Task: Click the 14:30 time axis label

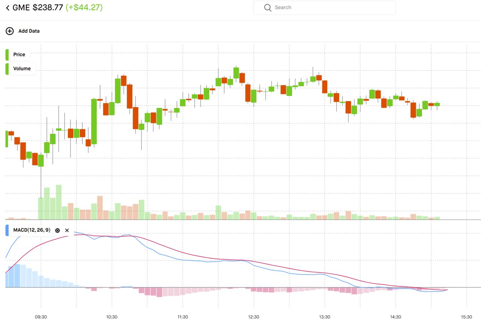Action: point(396,317)
